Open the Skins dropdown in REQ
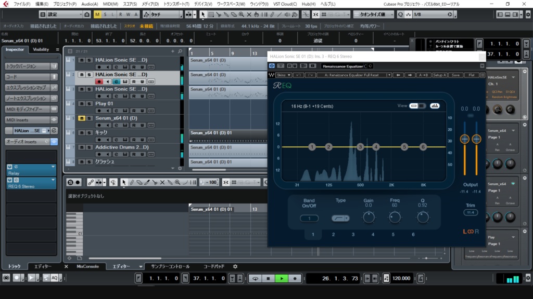533x299 pixels. [x=284, y=75]
